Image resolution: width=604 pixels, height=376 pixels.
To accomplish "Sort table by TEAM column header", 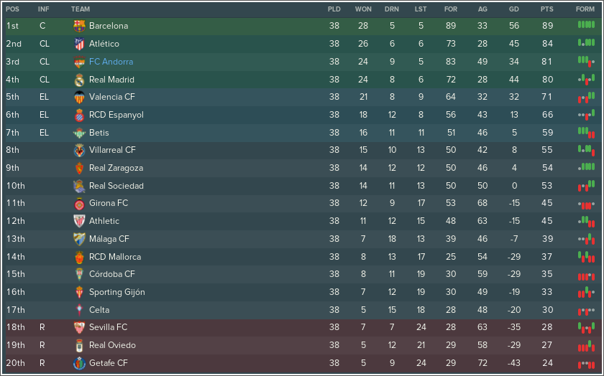I will 81,9.
